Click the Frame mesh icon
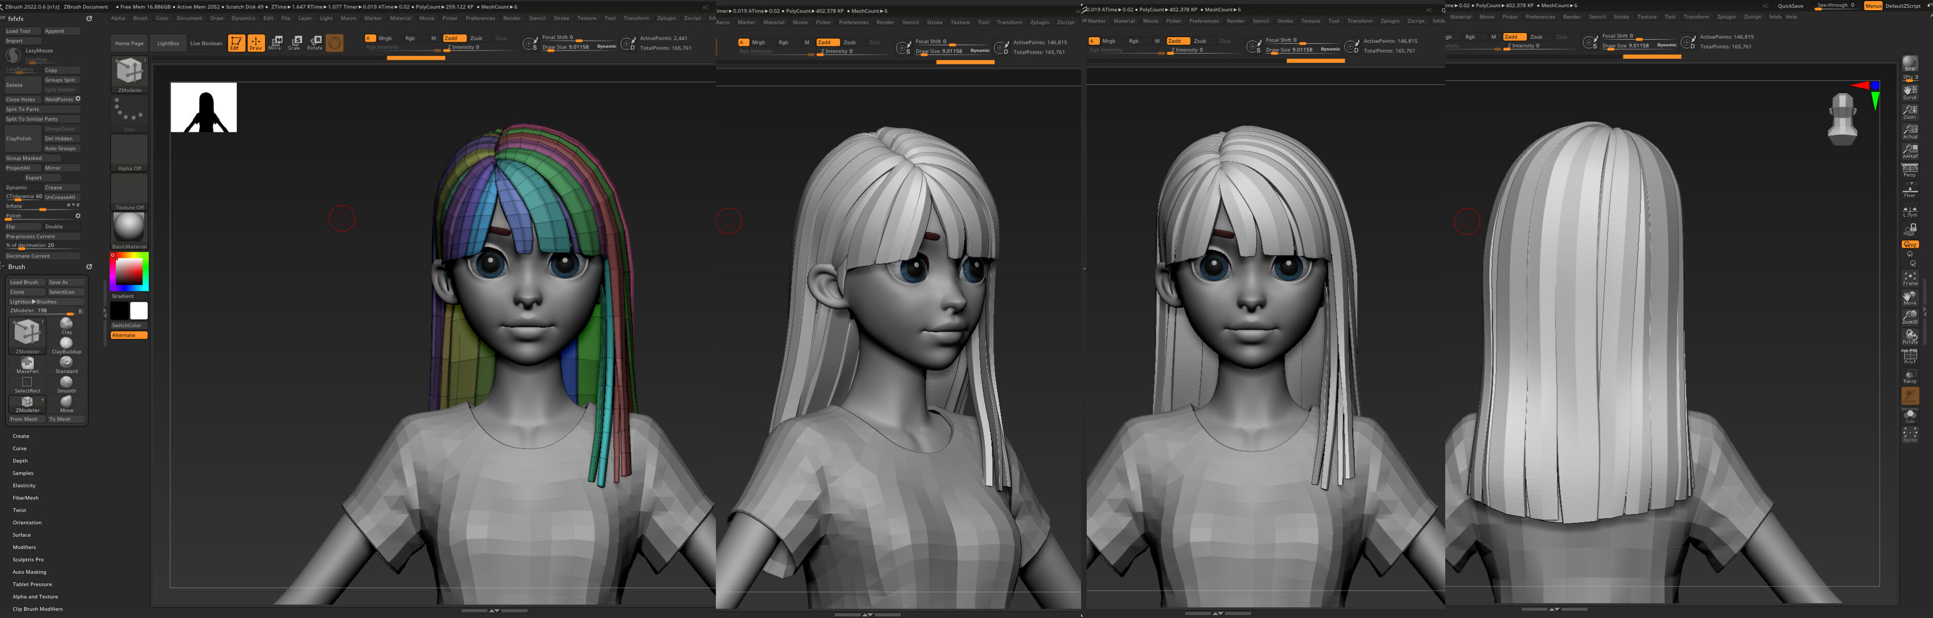 [x=1910, y=278]
